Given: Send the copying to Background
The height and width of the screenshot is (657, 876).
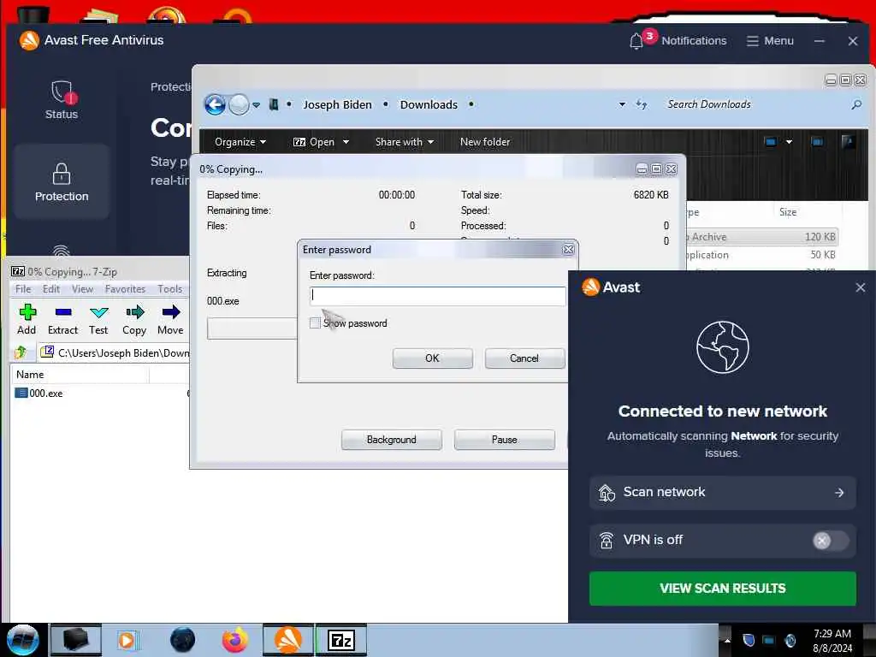Looking at the screenshot, I should 391,440.
